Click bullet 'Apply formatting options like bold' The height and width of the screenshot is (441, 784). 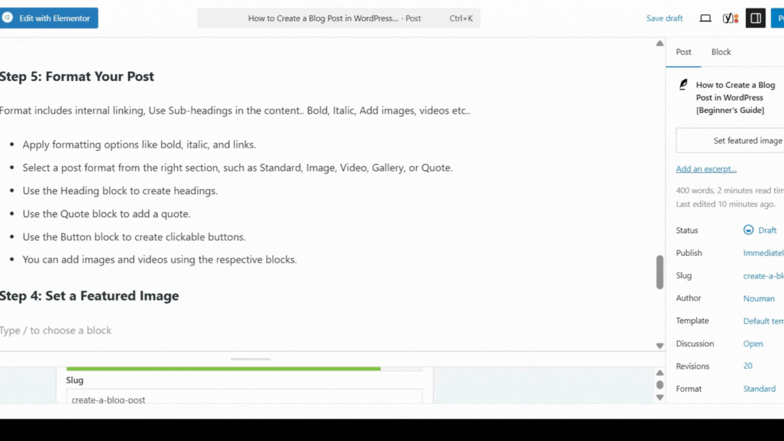[139, 144]
